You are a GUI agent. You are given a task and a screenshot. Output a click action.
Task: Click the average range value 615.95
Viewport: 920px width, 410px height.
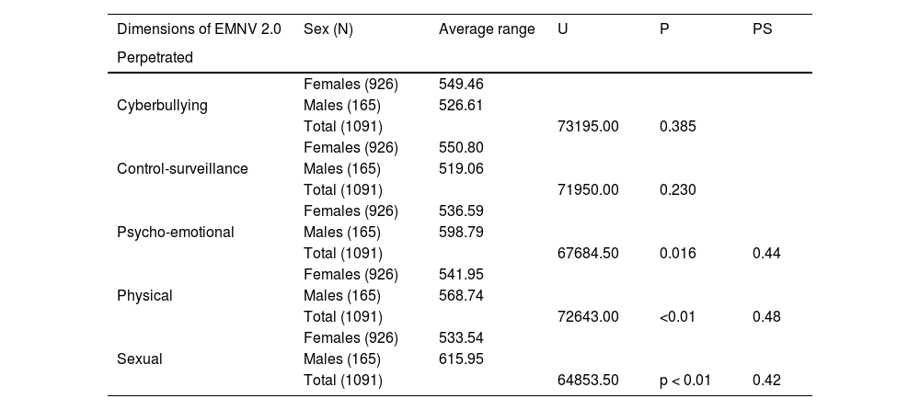[x=461, y=359]
